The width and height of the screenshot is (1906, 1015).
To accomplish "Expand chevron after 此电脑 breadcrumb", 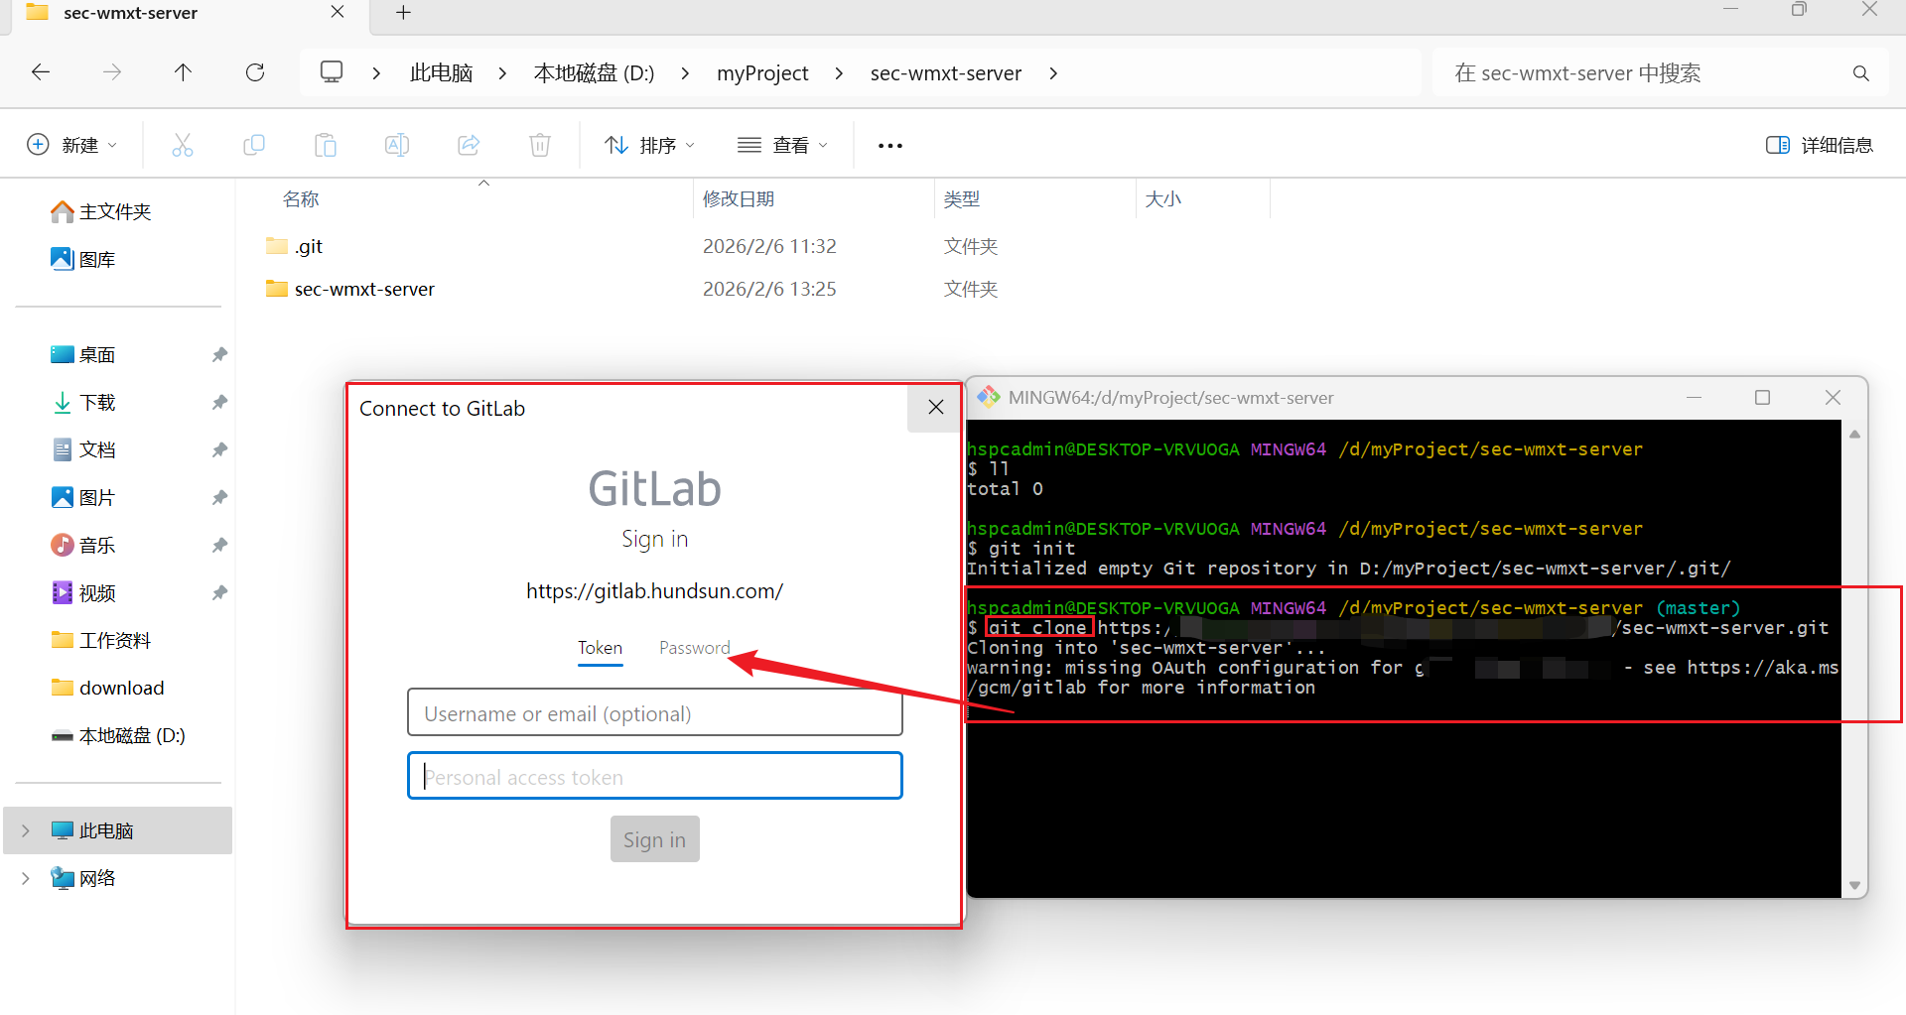I will pos(502,73).
